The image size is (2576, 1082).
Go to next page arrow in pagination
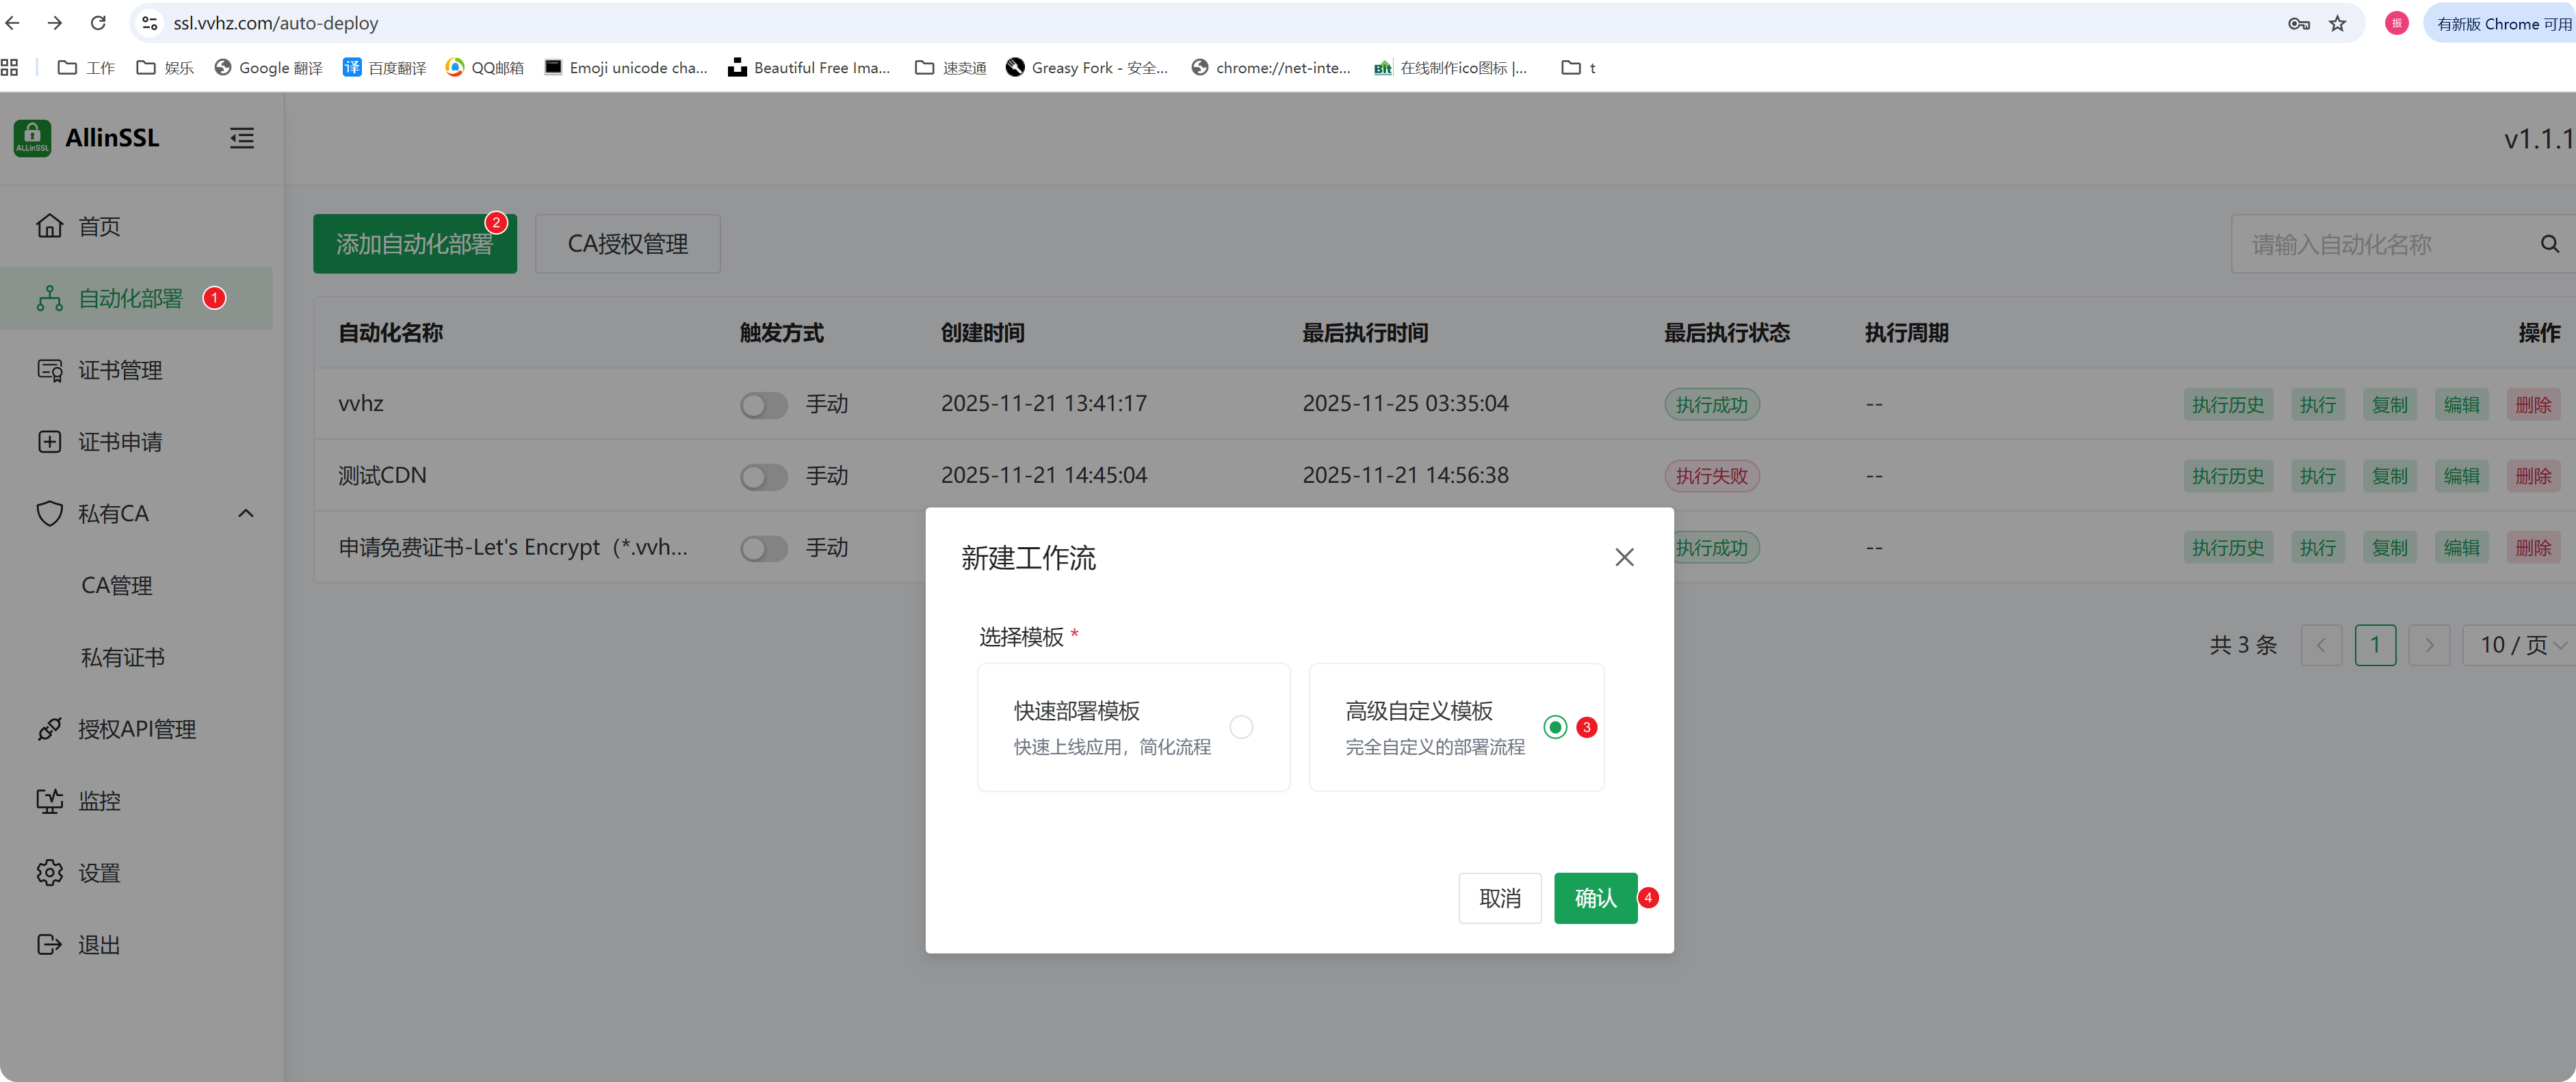[2429, 645]
